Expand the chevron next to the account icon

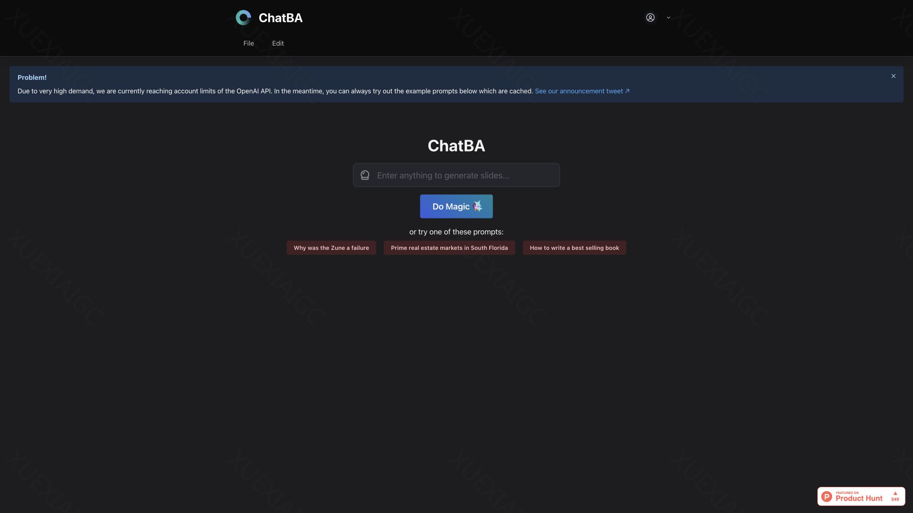[668, 18]
